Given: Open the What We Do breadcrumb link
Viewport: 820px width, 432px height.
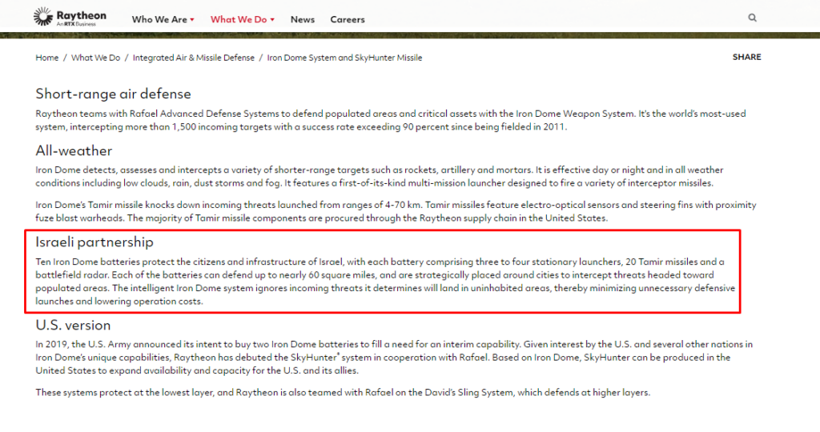Looking at the screenshot, I should pos(96,58).
